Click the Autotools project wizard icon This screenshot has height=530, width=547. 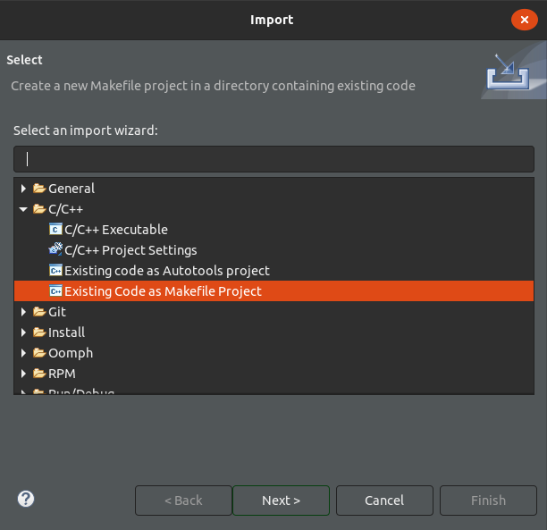point(55,271)
